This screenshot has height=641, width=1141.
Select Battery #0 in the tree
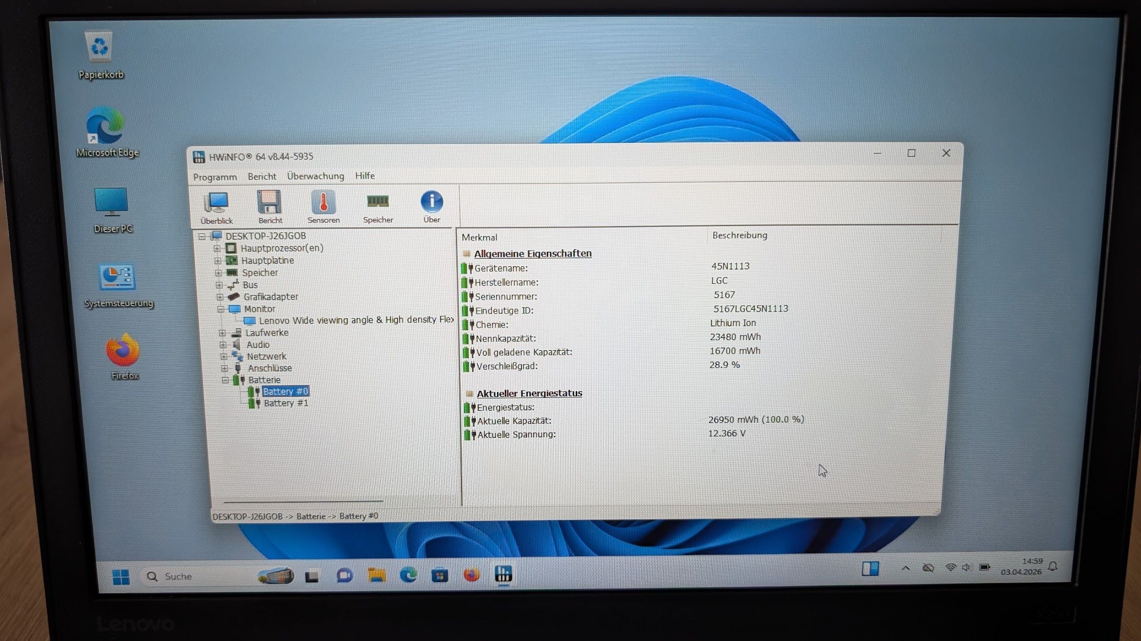point(286,392)
